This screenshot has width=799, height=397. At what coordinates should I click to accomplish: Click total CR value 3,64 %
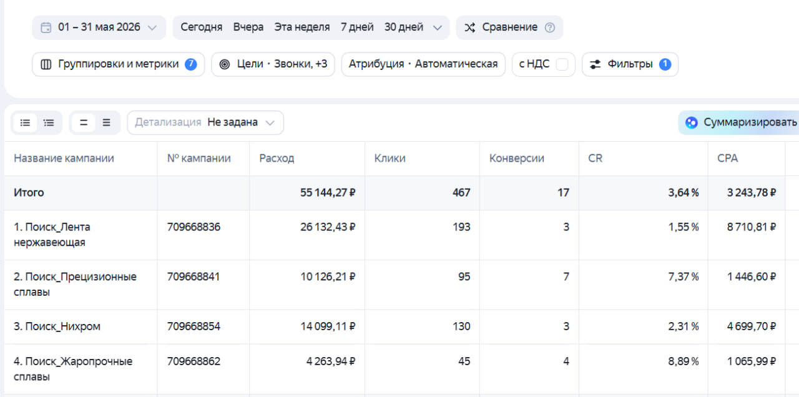click(x=683, y=193)
